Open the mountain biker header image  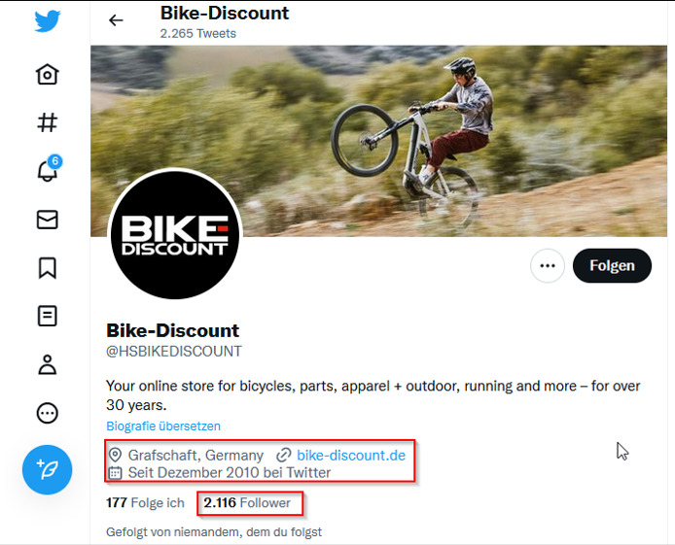(409, 126)
